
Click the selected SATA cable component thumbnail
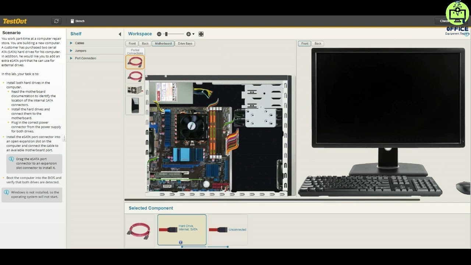(x=139, y=231)
